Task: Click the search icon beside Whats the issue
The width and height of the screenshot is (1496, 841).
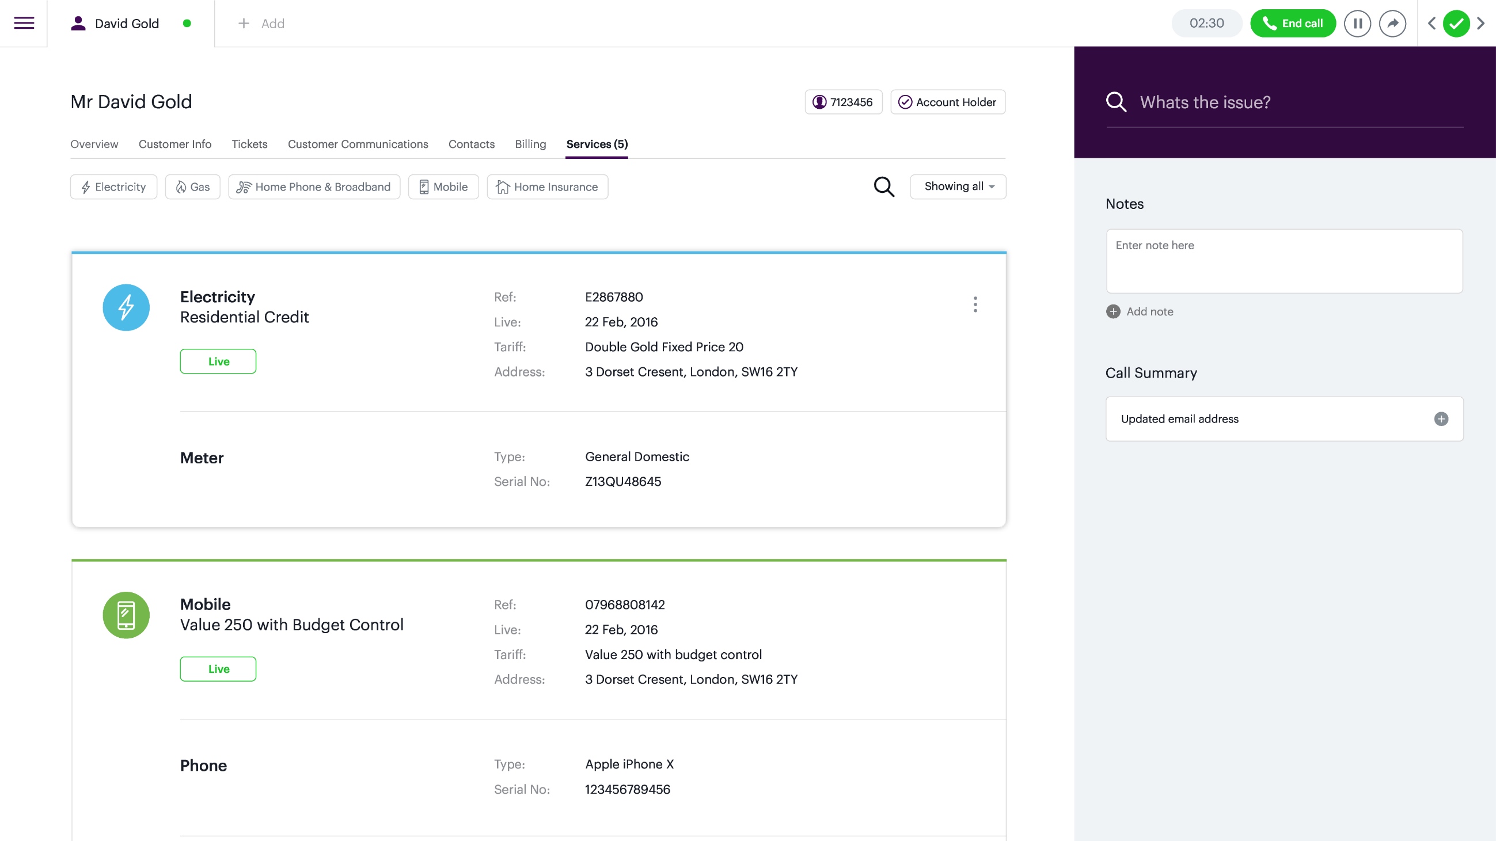Action: [1117, 101]
